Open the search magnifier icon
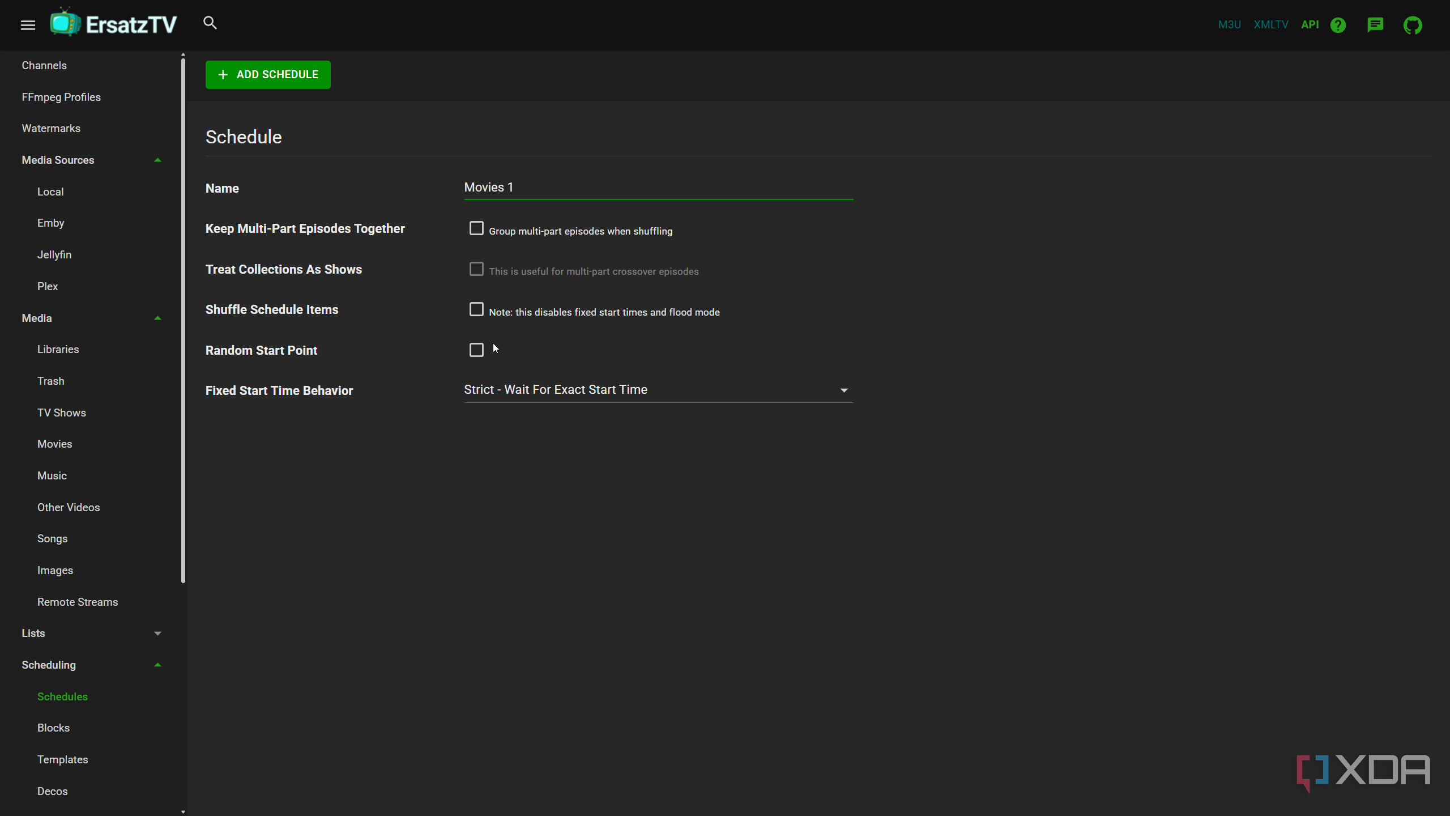 [x=210, y=23]
